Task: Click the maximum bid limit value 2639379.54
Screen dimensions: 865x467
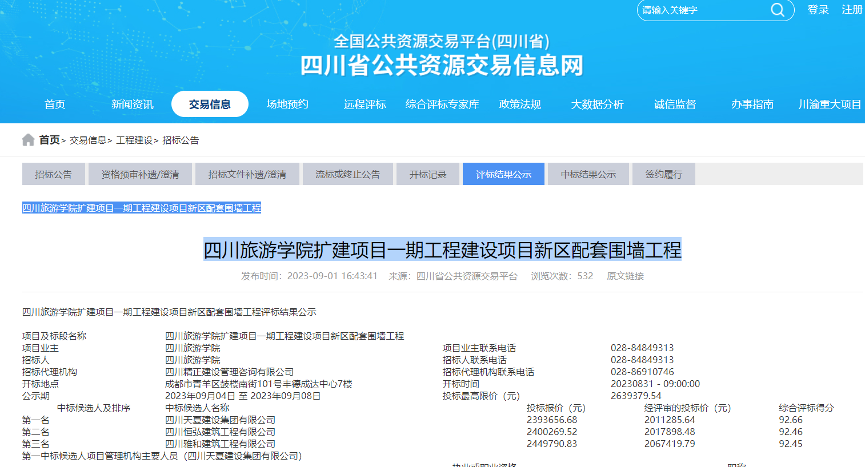Action: click(636, 396)
